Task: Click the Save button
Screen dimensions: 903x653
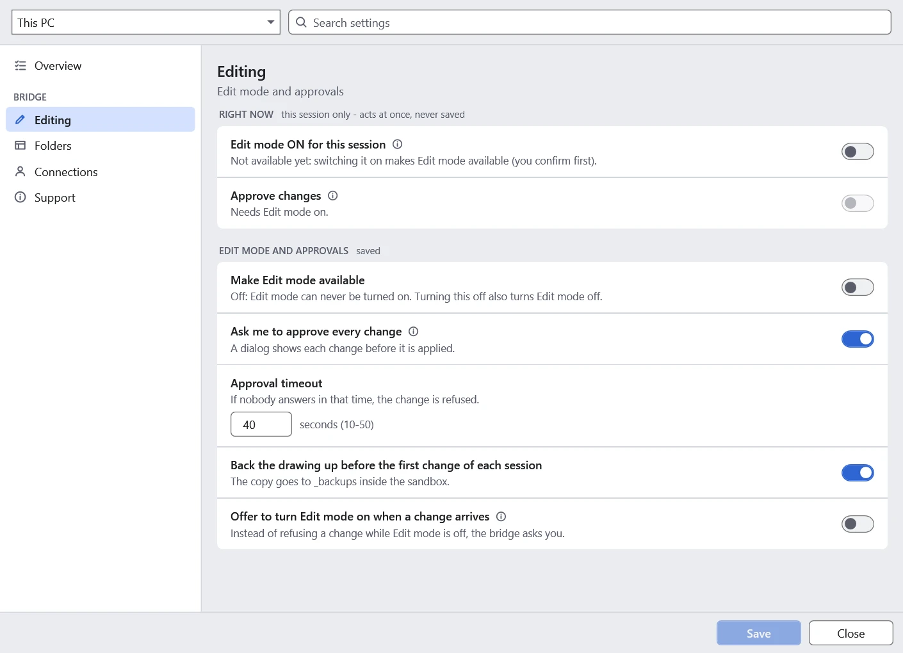Action: (x=759, y=633)
